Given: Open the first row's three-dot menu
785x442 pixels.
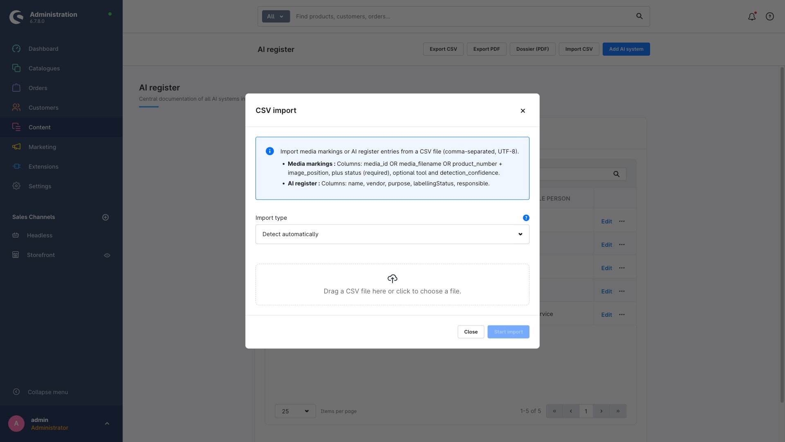Looking at the screenshot, I should coord(622,221).
